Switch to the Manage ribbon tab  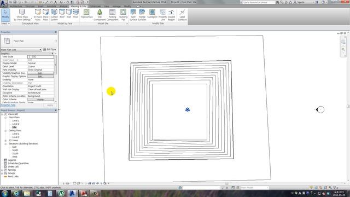pos(116,6)
